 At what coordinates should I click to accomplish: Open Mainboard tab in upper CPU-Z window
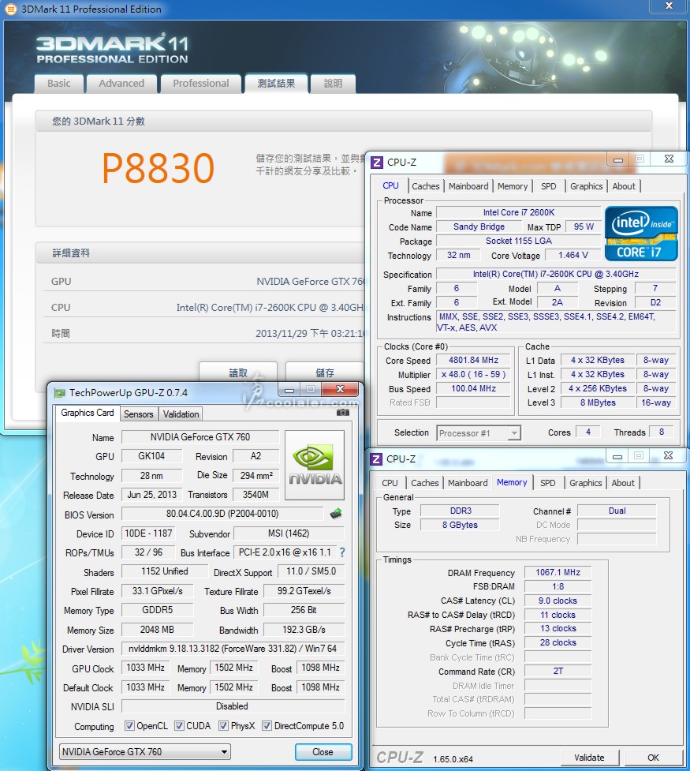468,186
